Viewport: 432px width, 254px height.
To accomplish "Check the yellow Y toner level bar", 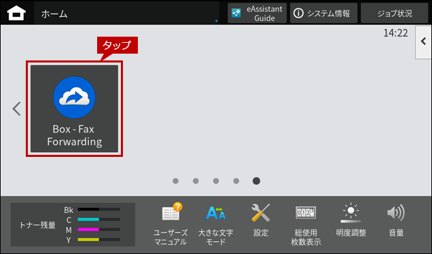I will point(99,240).
